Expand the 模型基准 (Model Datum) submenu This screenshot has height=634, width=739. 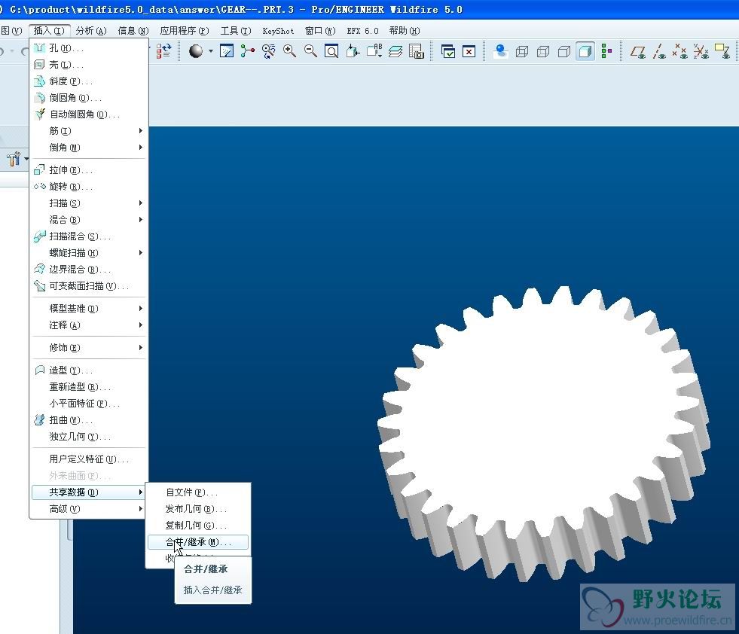click(89, 309)
